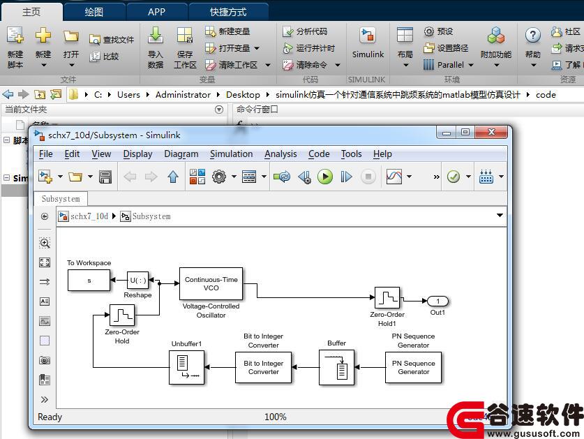Open the Layout icon in the ribbon
The height and width of the screenshot is (439, 584).
(405, 35)
